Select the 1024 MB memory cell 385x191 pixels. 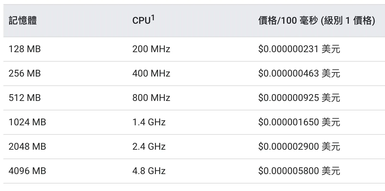27,122
